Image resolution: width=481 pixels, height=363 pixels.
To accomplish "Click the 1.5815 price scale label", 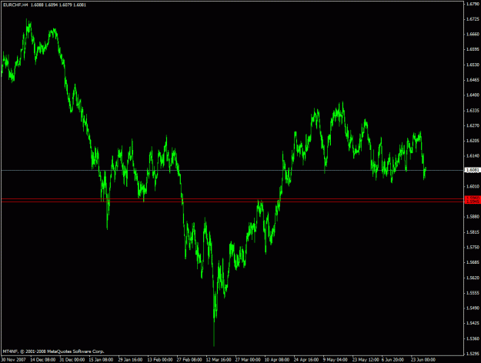I will [x=473, y=232].
